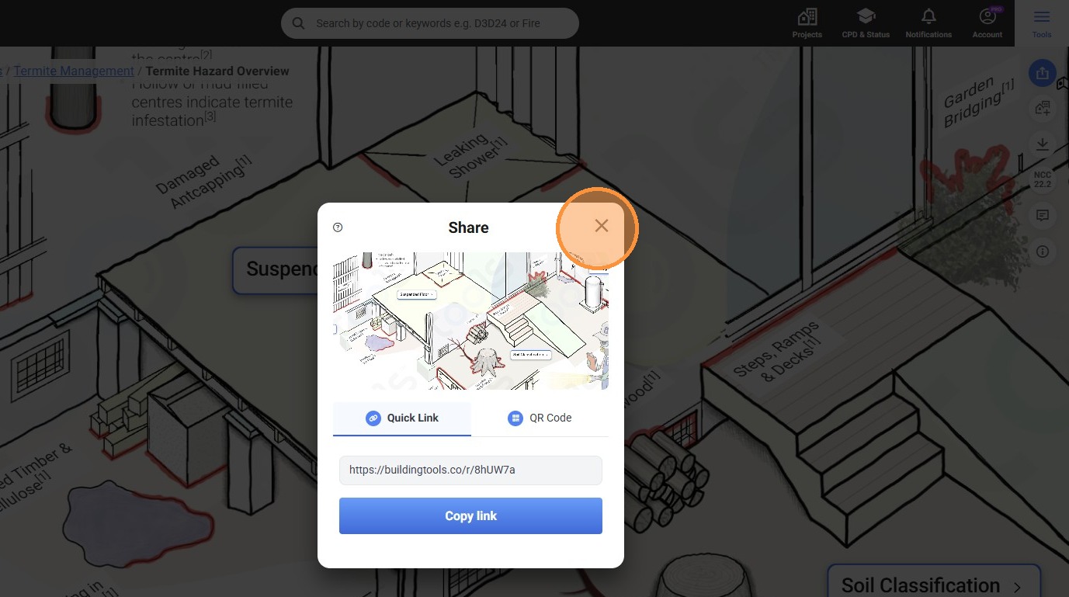Switch to the QR Code tab

[540, 418]
